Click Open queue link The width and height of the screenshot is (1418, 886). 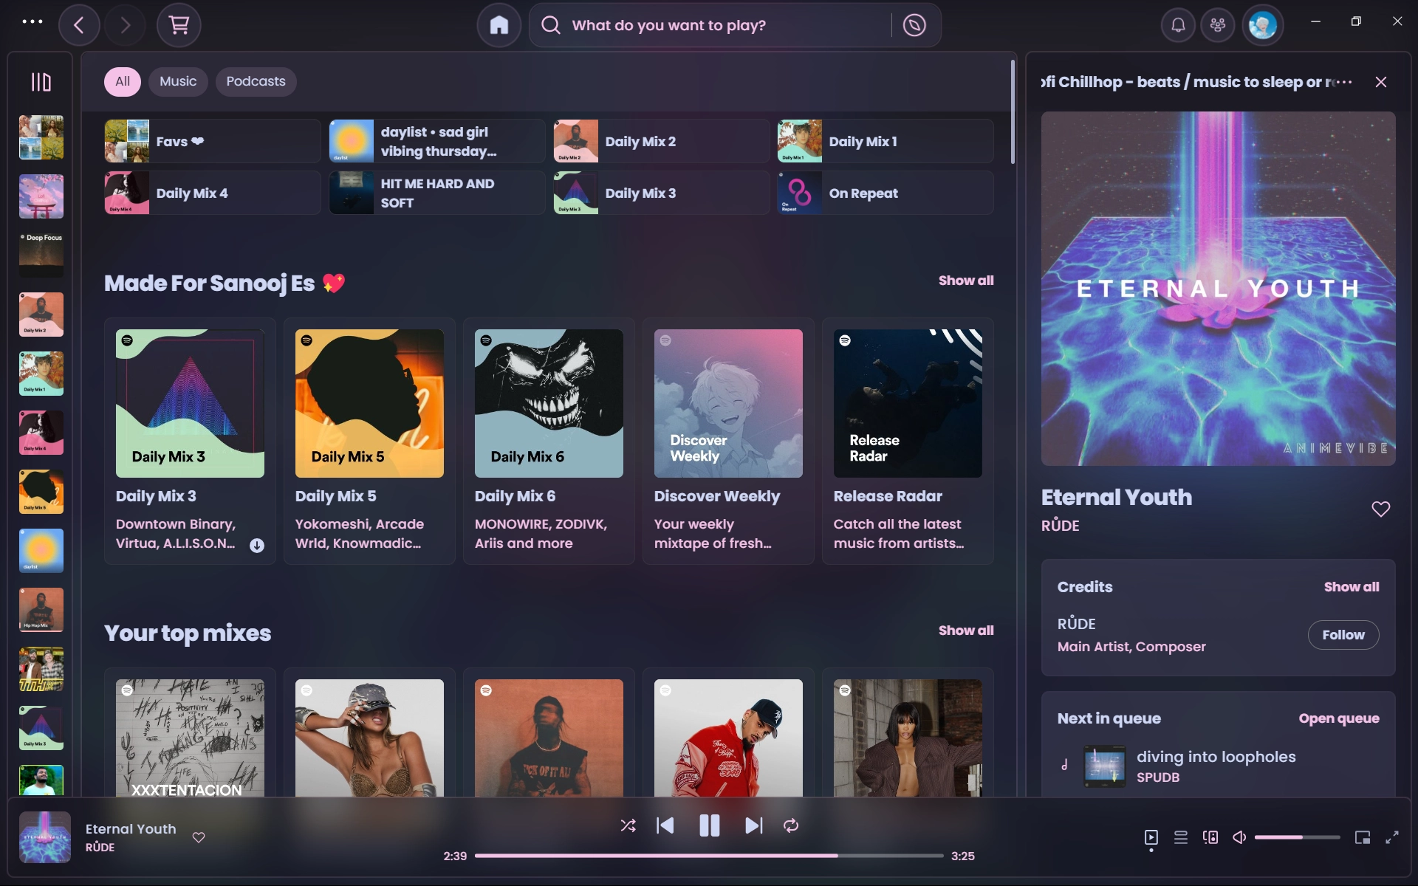(1339, 718)
